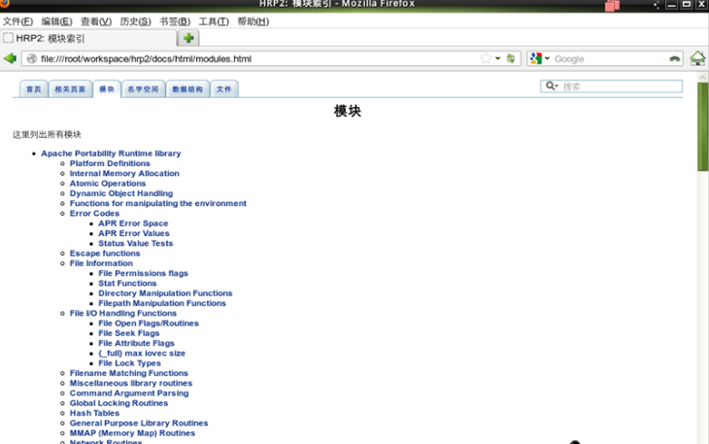The height and width of the screenshot is (444, 709).
Task: Switch to the 相关页面 tab
Action: coord(70,89)
